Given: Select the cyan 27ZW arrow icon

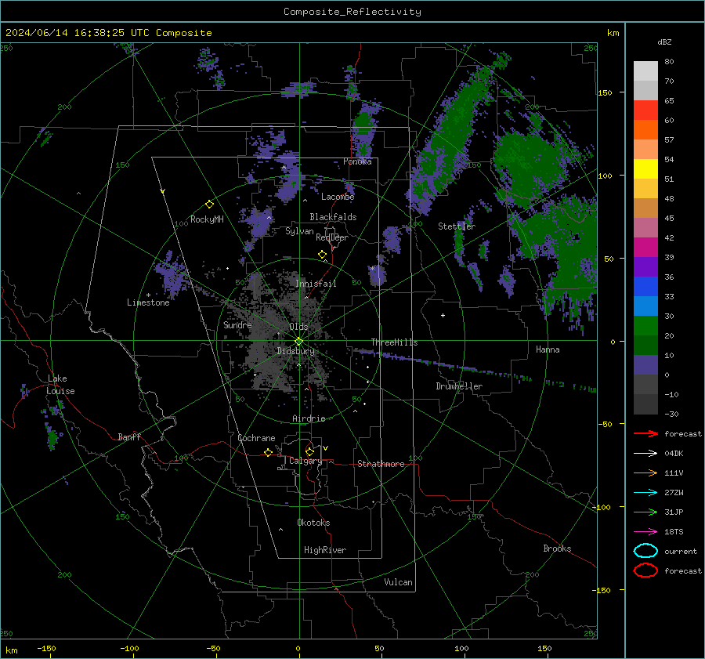Looking at the screenshot, I should click(645, 493).
